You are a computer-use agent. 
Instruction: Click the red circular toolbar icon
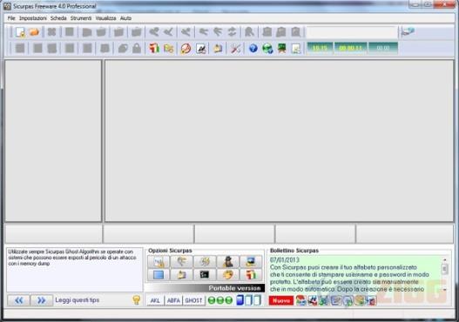point(186,48)
